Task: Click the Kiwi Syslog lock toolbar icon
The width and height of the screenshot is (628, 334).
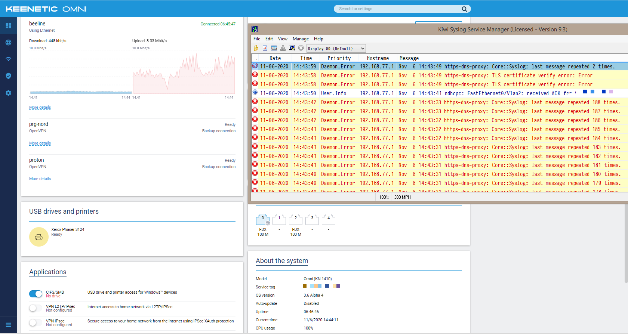Action: 256,48
